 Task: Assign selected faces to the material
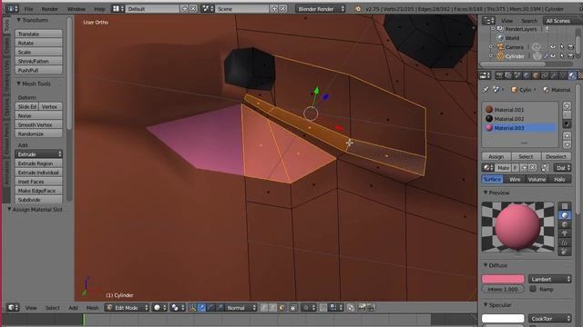click(x=496, y=156)
